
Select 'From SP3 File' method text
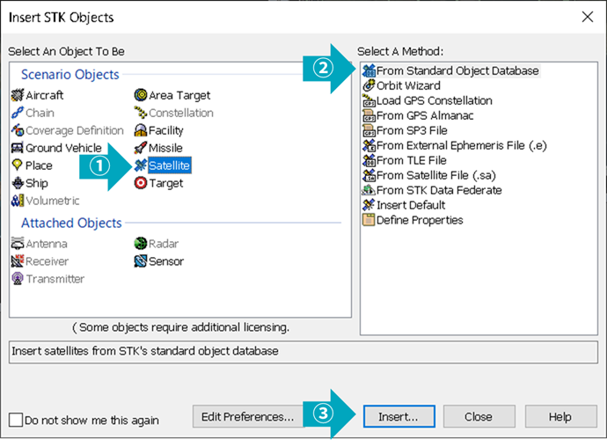point(412,130)
